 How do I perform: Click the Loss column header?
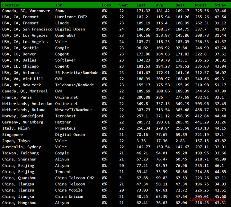(106, 5)
